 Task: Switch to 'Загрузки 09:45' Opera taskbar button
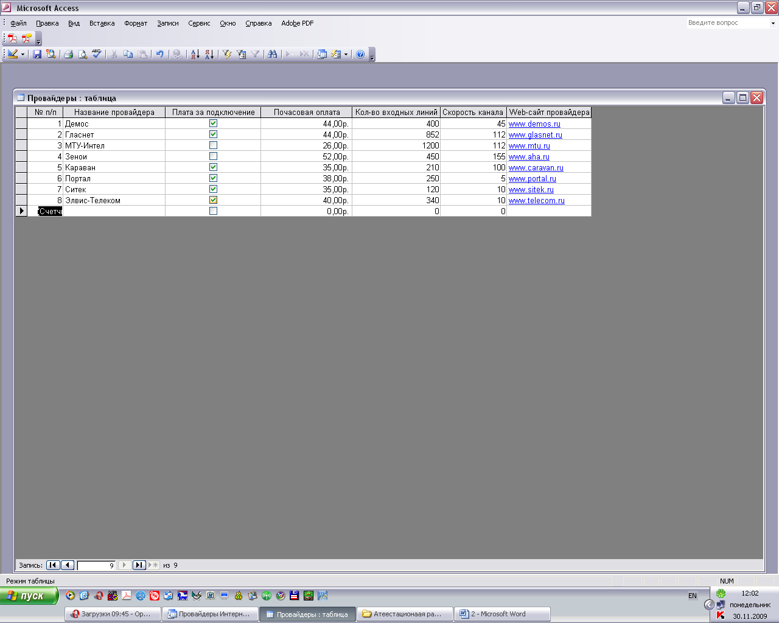(113, 614)
